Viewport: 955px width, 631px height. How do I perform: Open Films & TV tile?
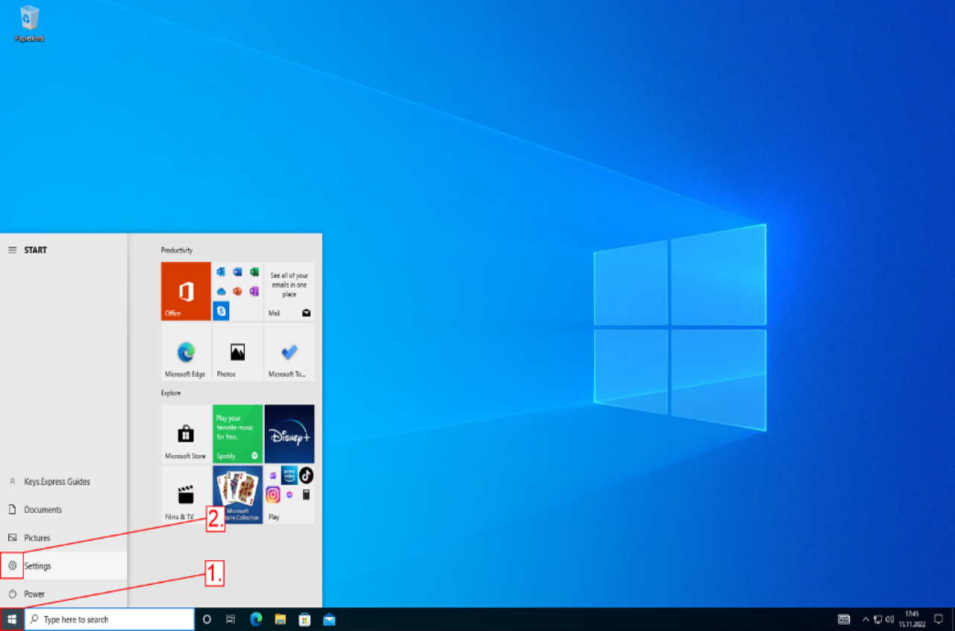coord(186,495)
